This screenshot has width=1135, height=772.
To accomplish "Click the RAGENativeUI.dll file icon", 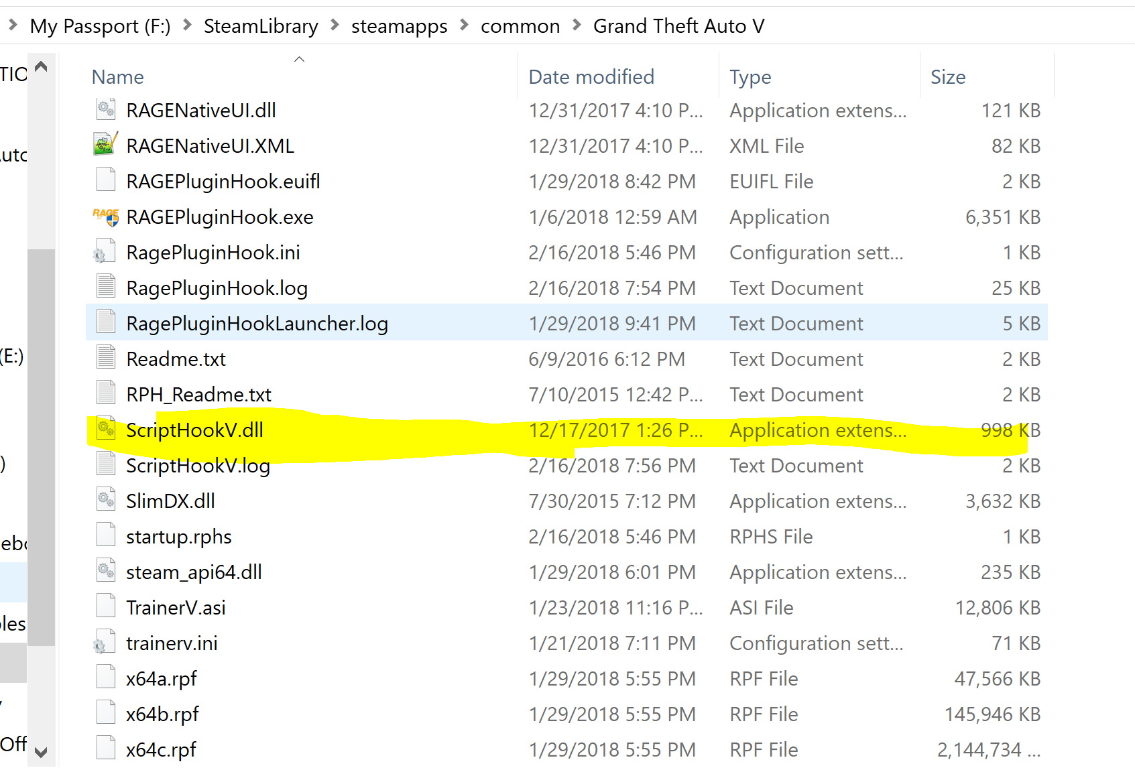I will [106, 110].
